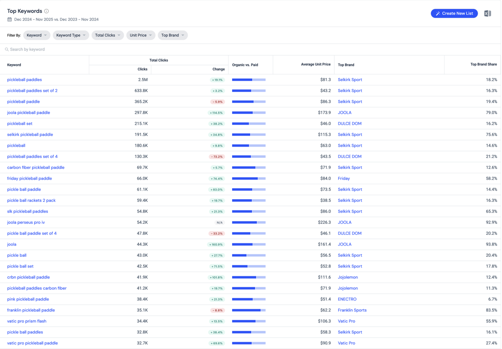502x349 pixels.
Task: Open the Top Brand filter dropdown
Action: point(173,35)
